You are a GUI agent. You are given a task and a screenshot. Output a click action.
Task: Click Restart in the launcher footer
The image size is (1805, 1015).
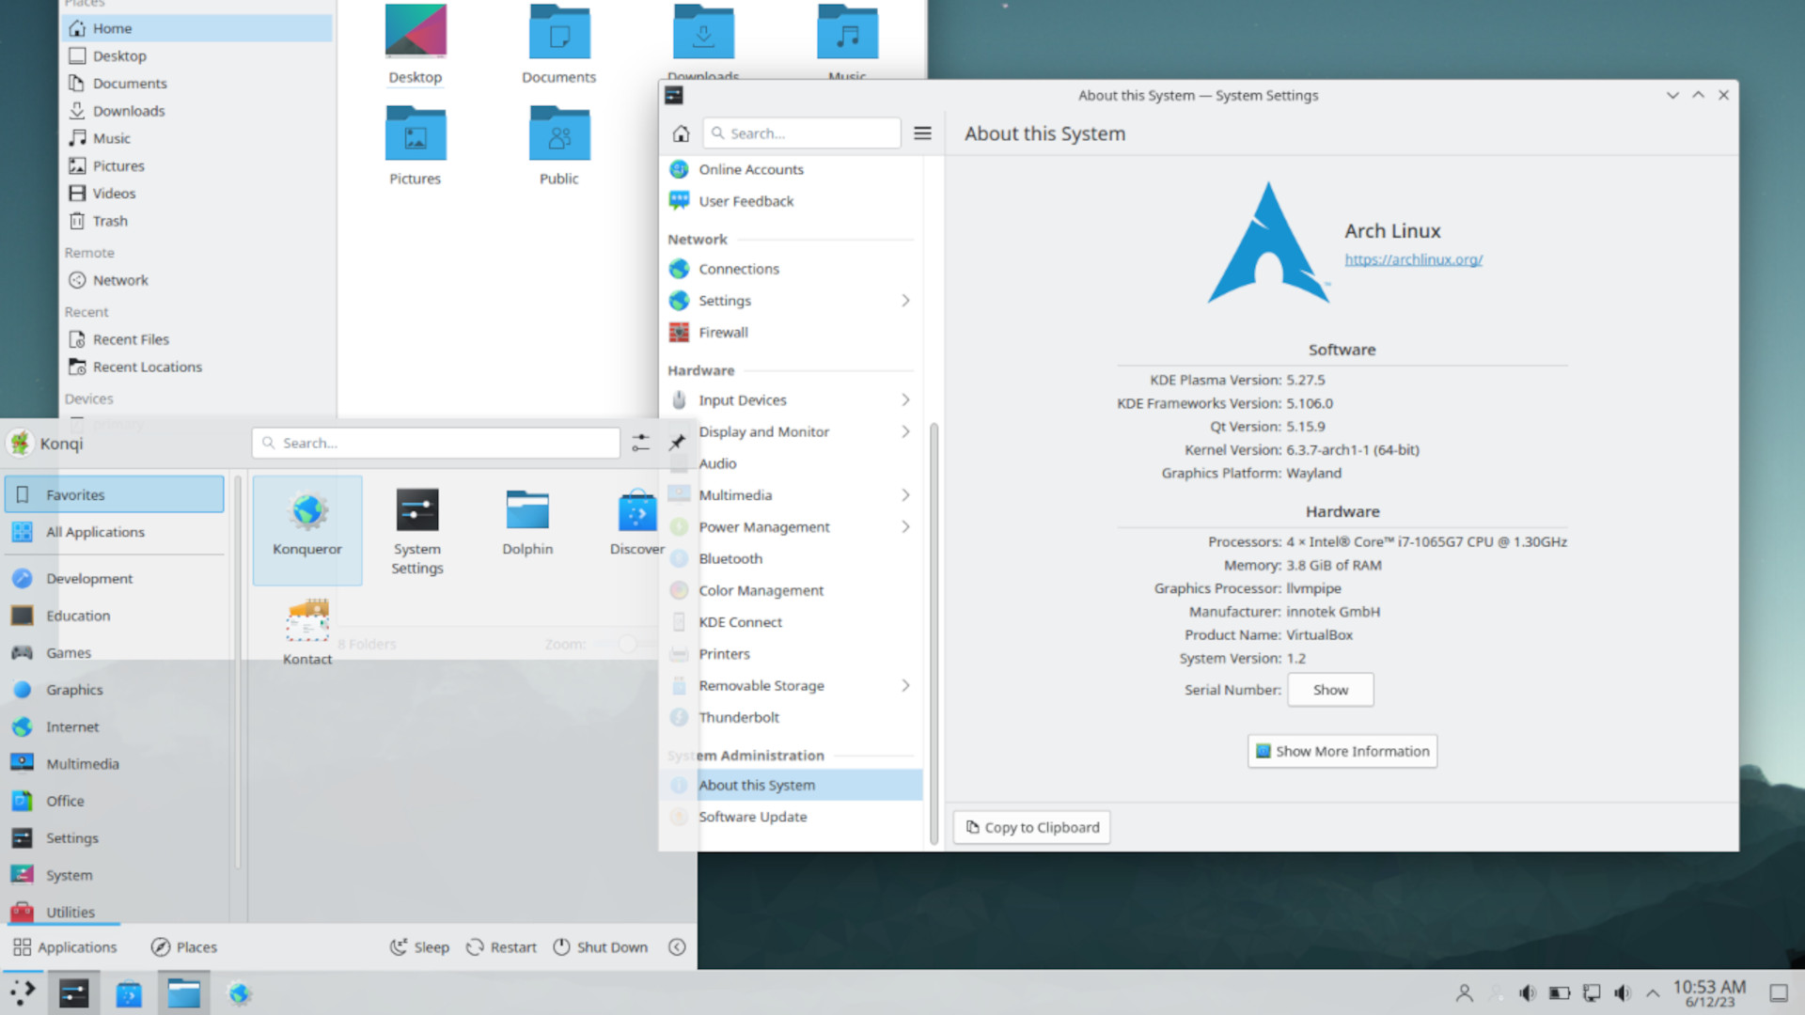[x=502, y=947]
